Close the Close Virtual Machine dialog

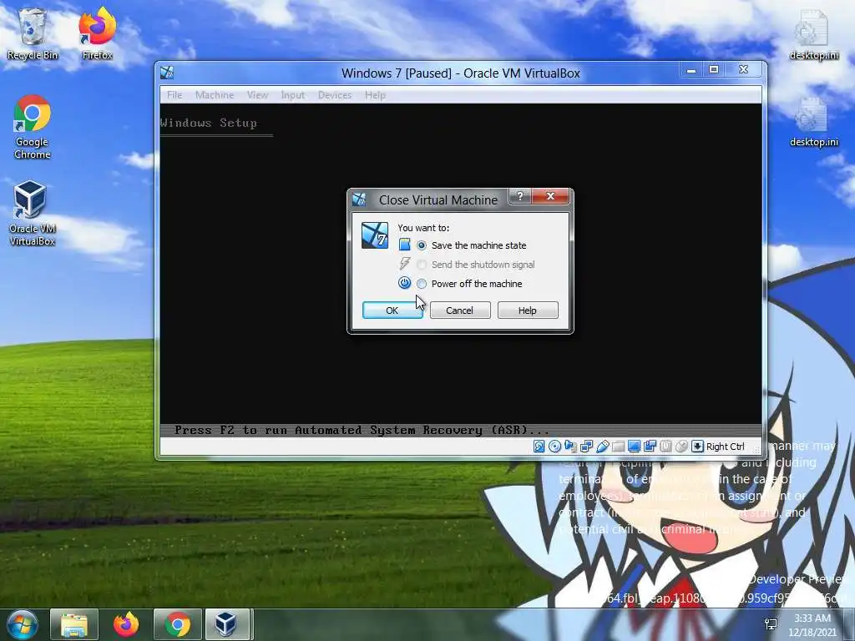click(x=550, y=196)
